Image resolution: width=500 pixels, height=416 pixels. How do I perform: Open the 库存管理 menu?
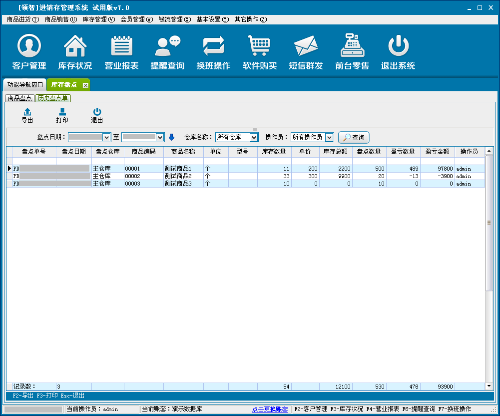pyautogui.click(x=98, y=19)
